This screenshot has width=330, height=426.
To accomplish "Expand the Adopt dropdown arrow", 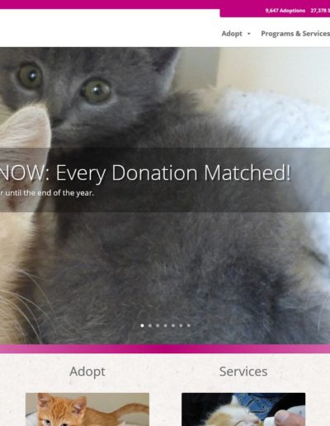I will point(249,34).
